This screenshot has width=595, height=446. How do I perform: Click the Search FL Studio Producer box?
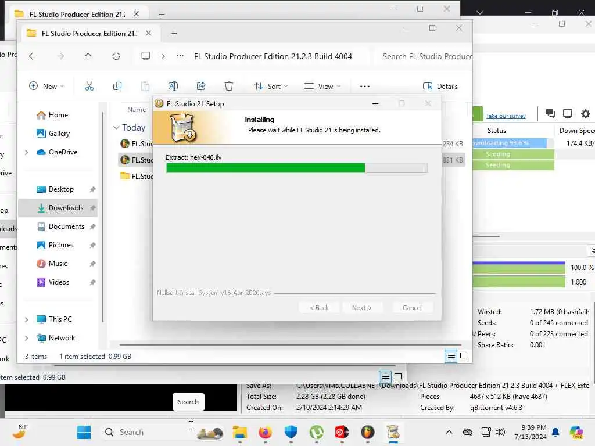tap(424, 56)
